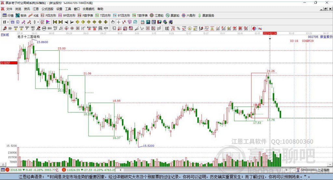This screenshot has width=333, height=180.
Task: Restore the inner chart window
Action: pos(326,9)
